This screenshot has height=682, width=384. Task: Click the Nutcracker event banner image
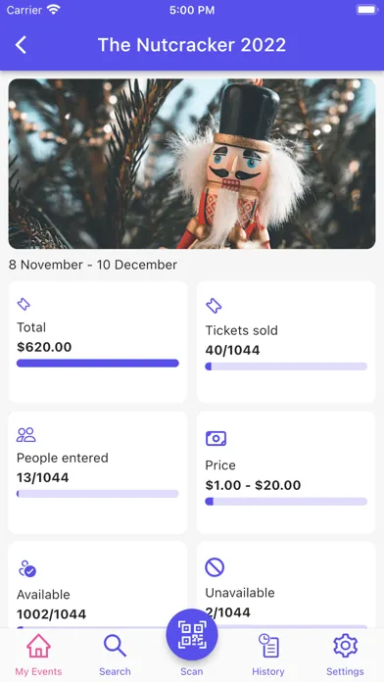(192, 164)
